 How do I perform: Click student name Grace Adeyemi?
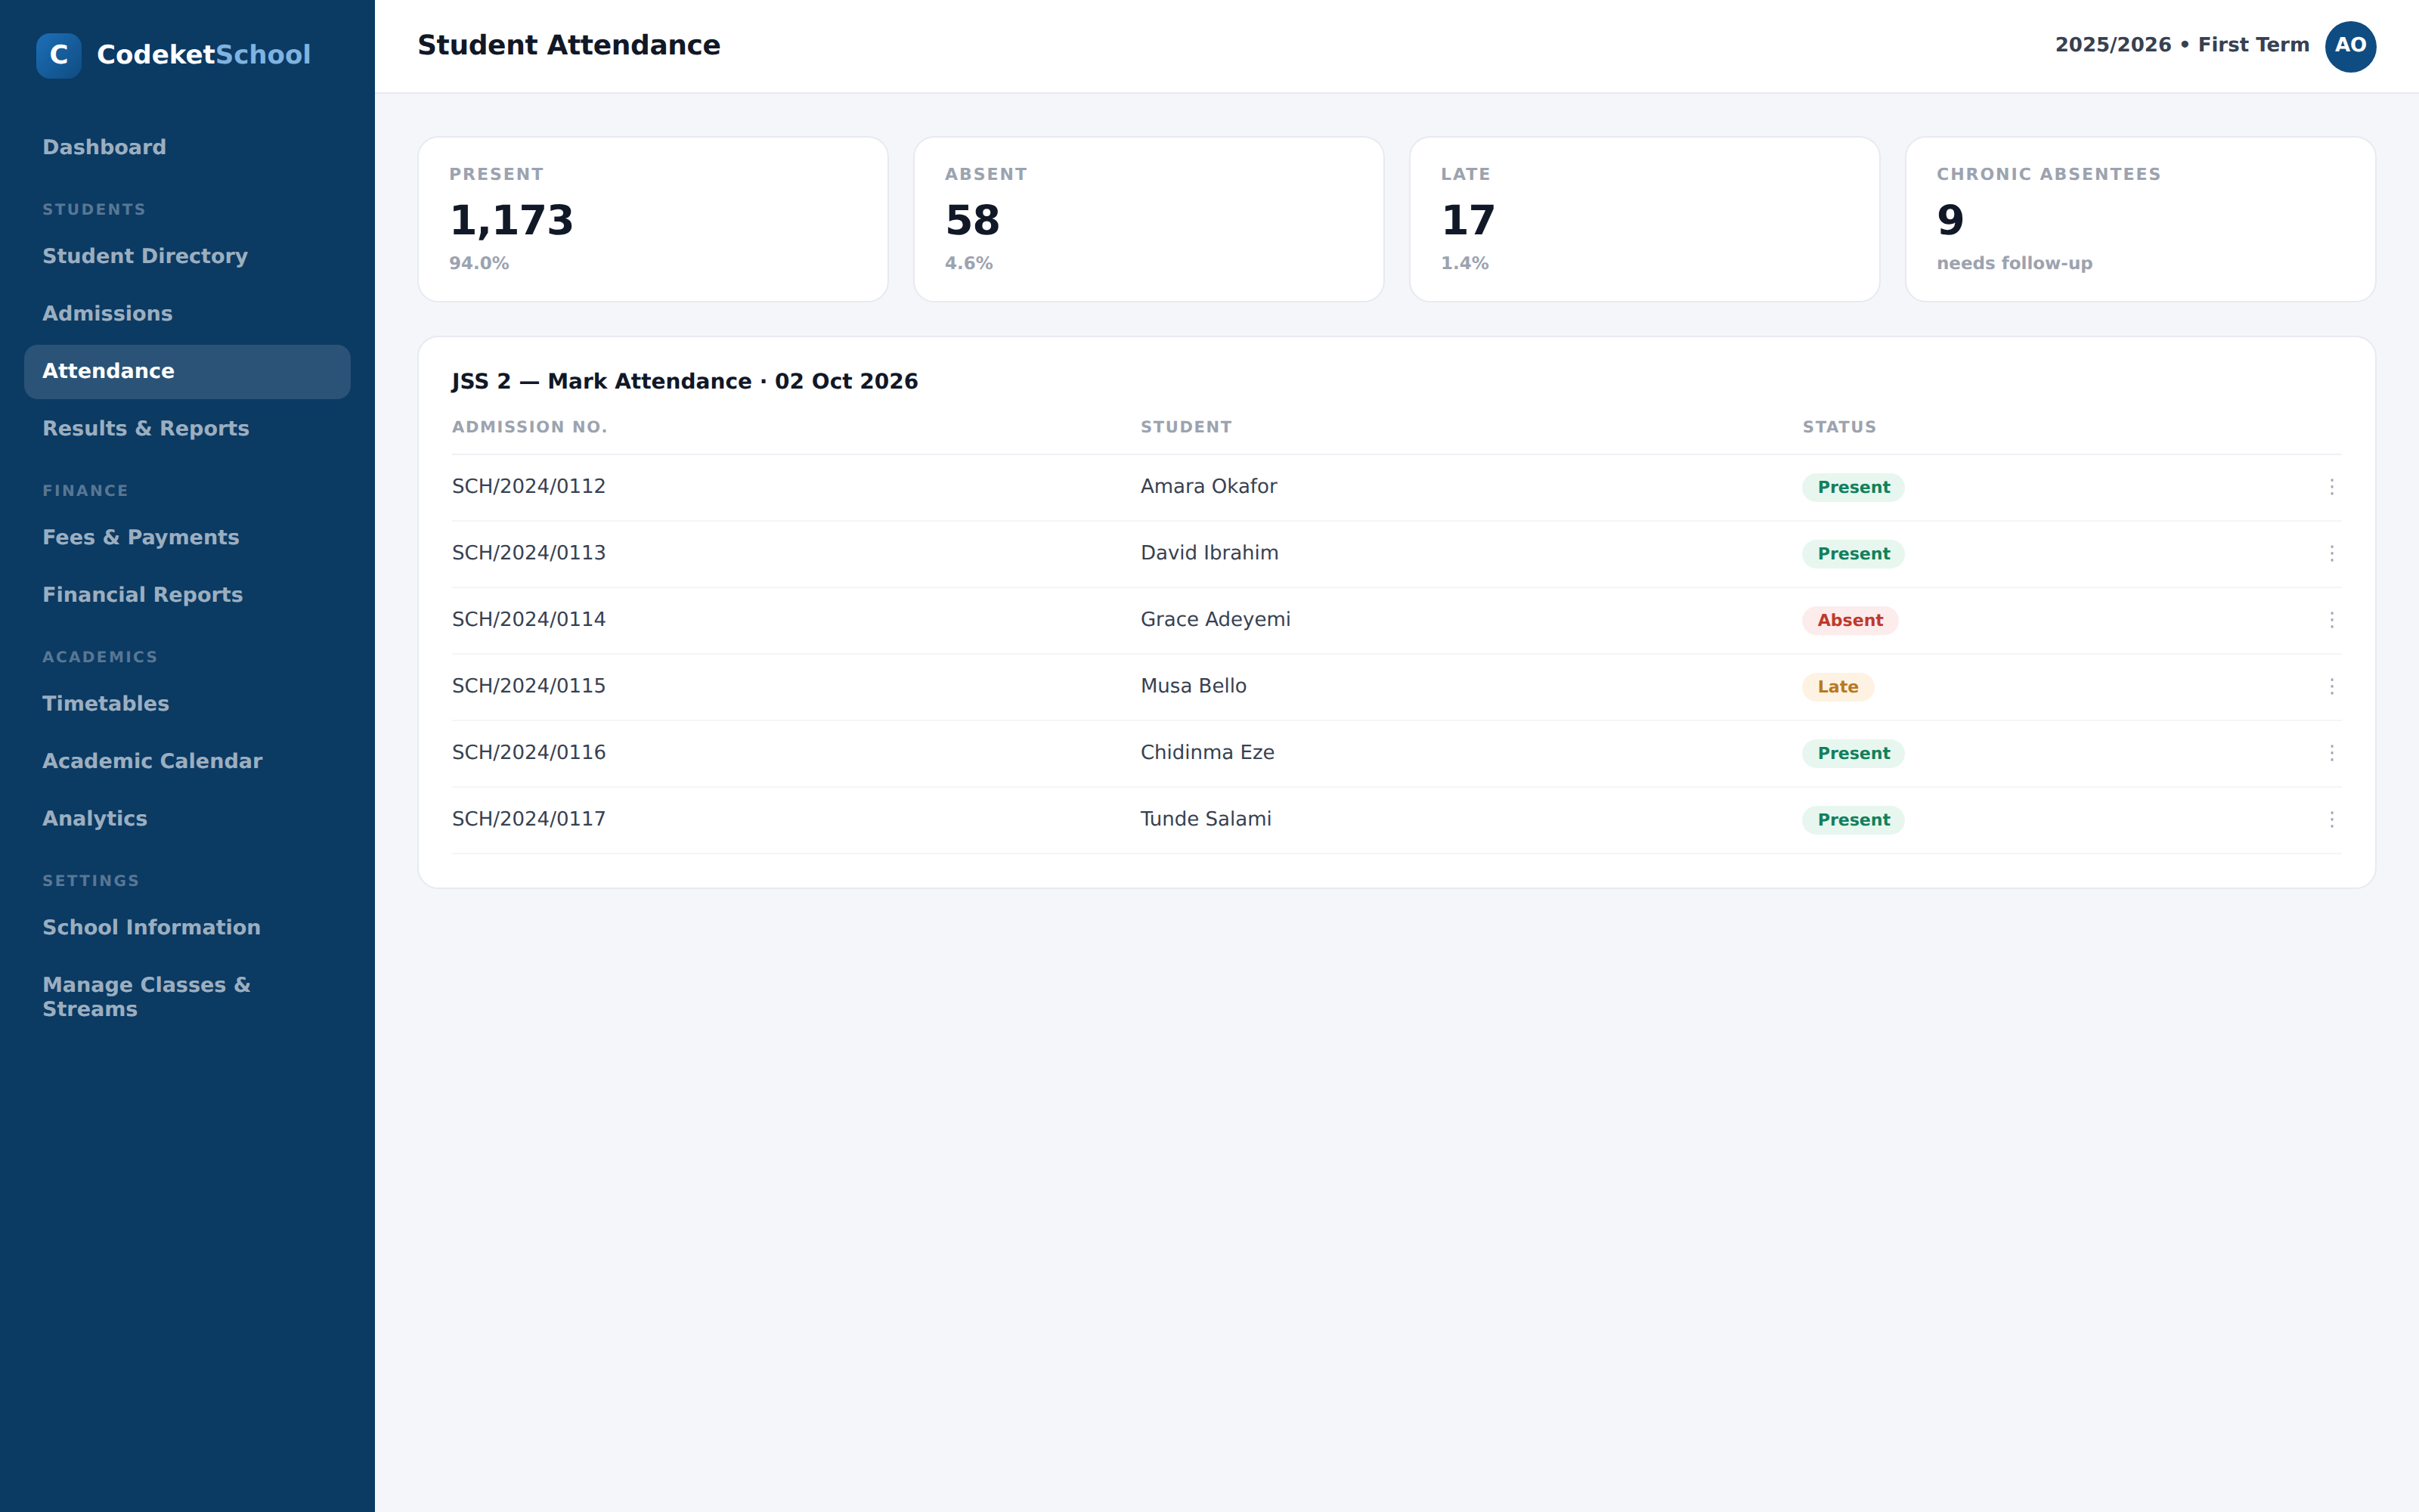(1216, 620)
